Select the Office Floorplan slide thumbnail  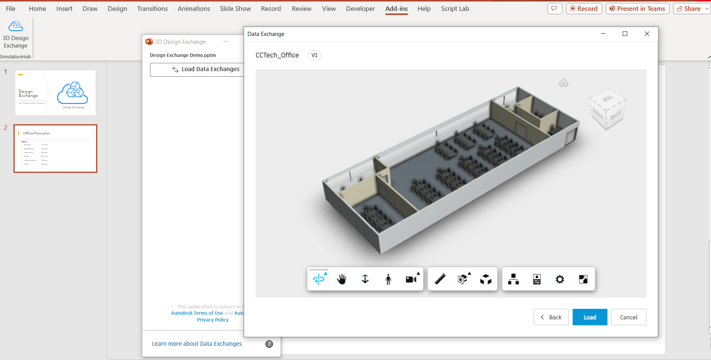(55, 149)
